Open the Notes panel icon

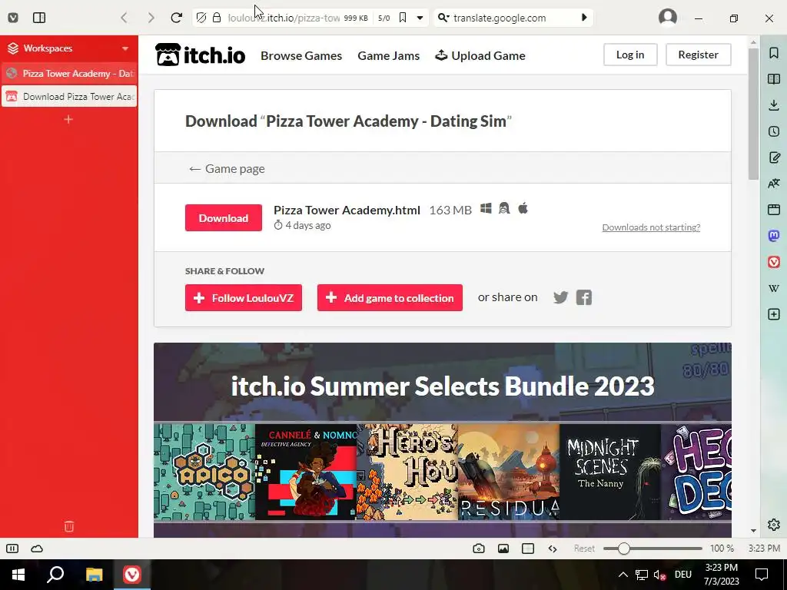[773, 157]
